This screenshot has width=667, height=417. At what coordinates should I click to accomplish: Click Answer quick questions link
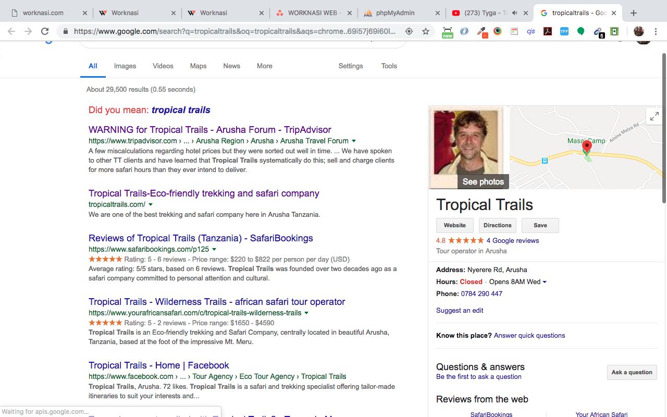pyautogui.click(x=529, y=335)
